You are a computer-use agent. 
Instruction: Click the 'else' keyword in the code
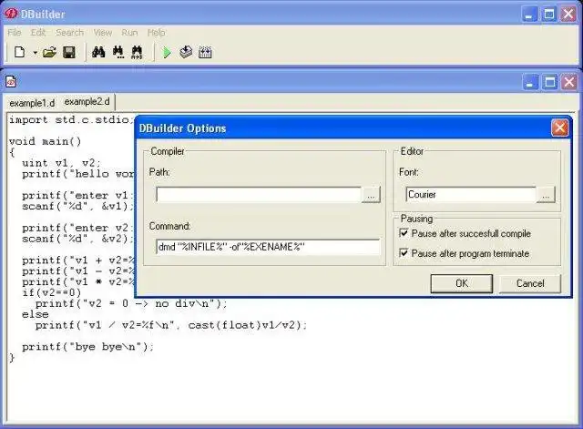click(36, 314)
